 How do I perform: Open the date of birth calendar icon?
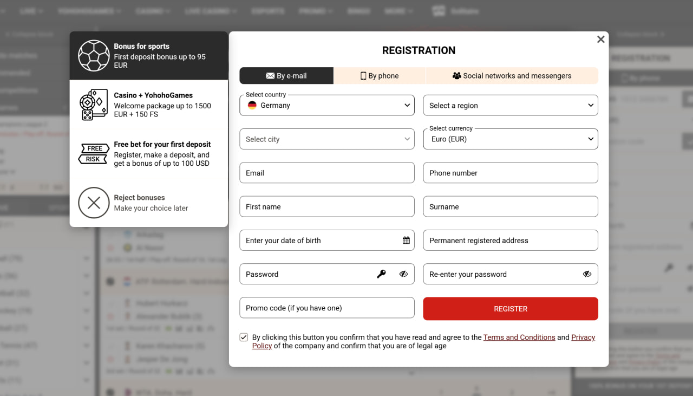[406, 241]
